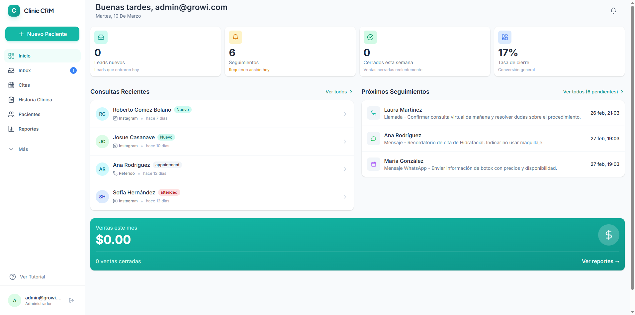Open Inbox in sidebar
The height and width of the screenshot is (315, 635).
43,70
